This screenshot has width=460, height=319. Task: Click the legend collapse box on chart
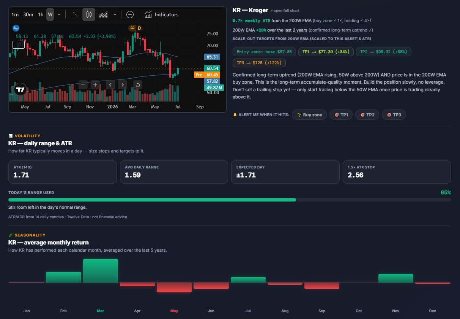(19, 44)
